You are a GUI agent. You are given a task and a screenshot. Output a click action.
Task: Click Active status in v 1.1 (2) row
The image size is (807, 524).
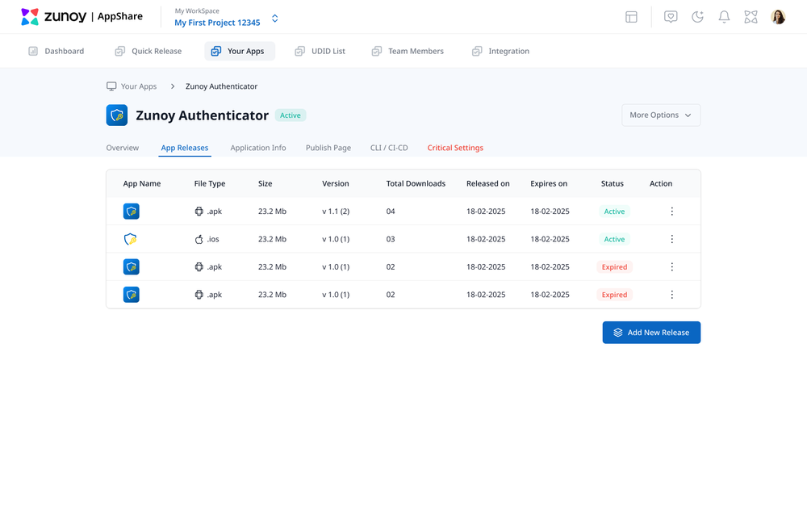coord(614,212)
